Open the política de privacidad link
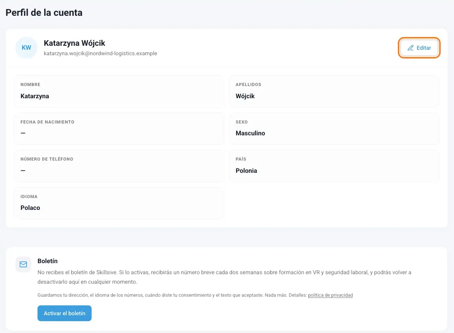This screenshot has width=454, height=333. pyautogui.click(x=330, y=295)
